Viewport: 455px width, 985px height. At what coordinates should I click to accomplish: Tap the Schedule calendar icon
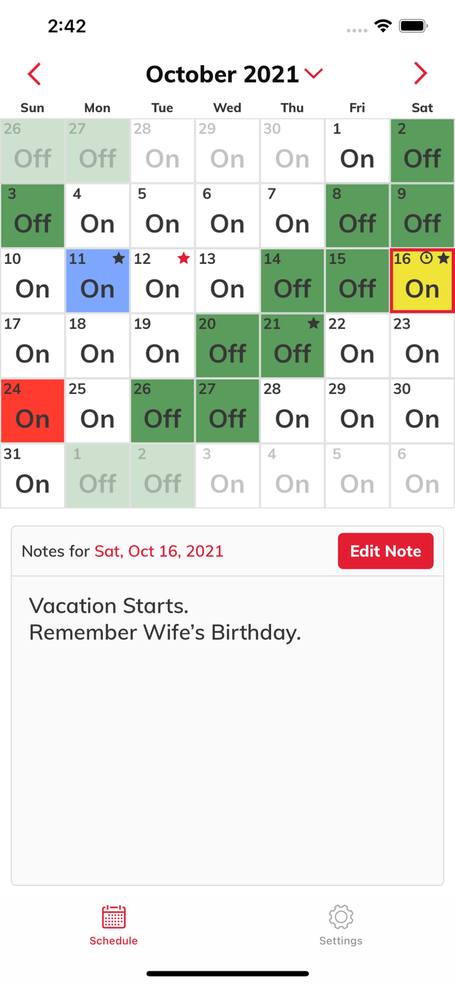tap(114, 917)
